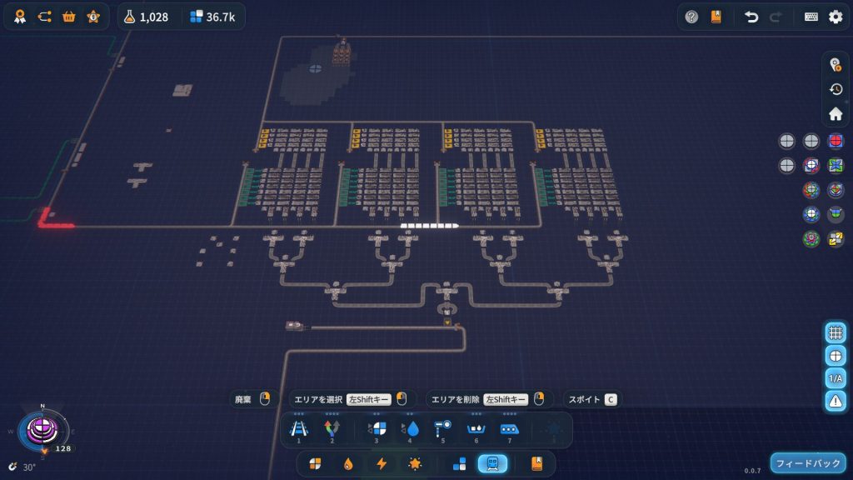
Task: Open the milestones ribbon medal icon
Action: (20, 17)
